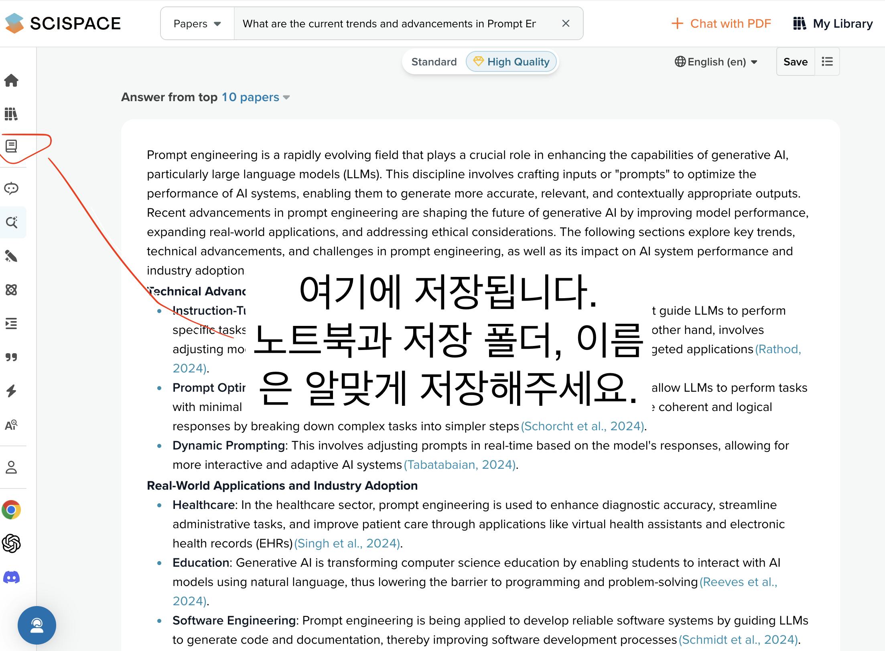The width and height of the screenshot is (885, 651).
Task: Open the ChatGPT logo sidebar icon
Action: pyautogui.click(x=11, y=543)
